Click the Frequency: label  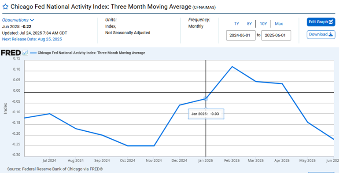pyautogui.click(x=199, y=20)
